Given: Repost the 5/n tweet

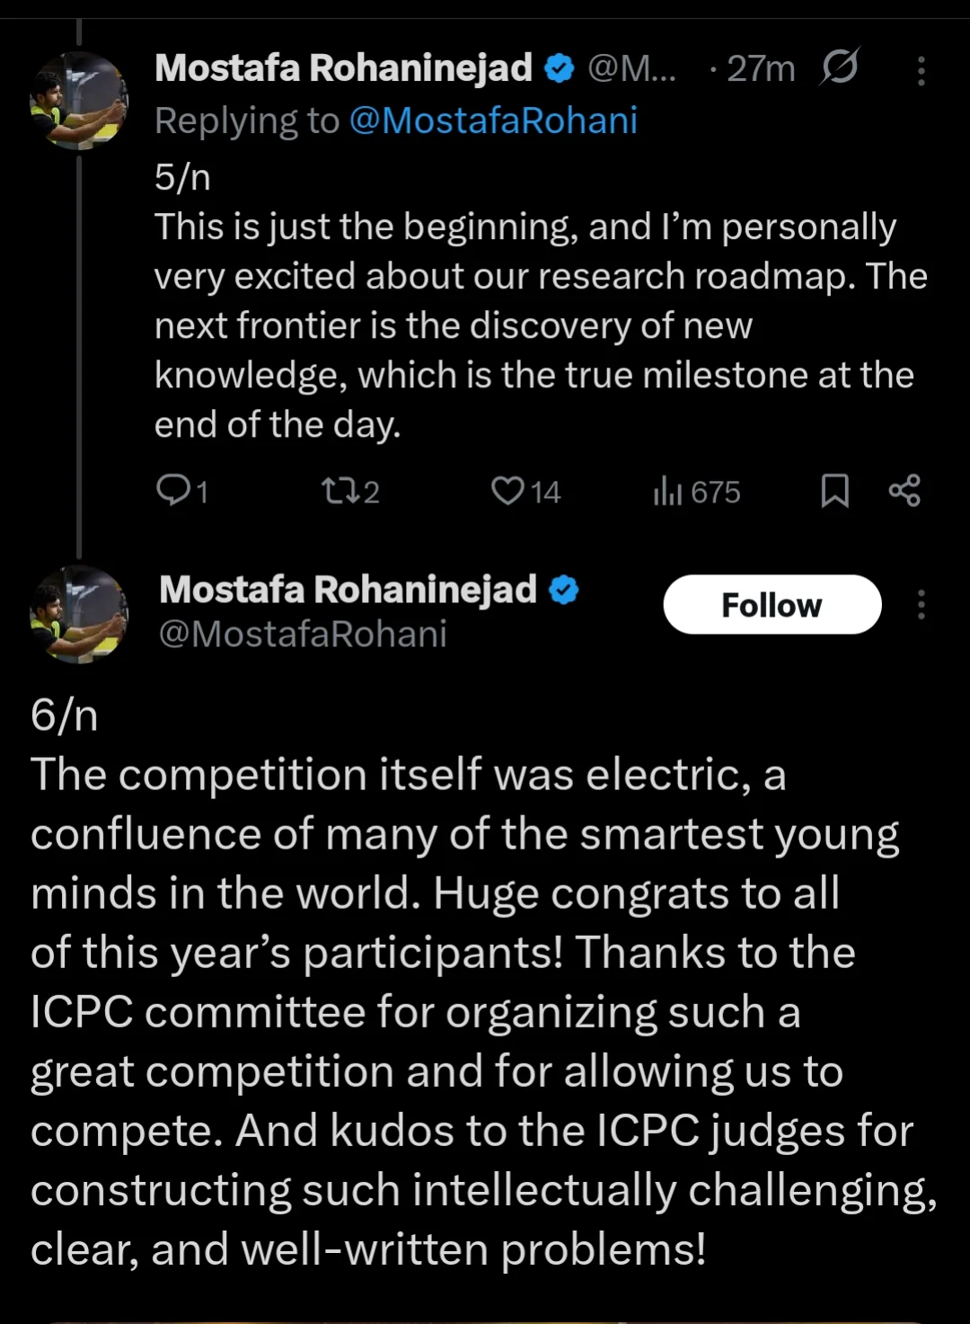Looking at the screenshot, I should pos(340,491).
